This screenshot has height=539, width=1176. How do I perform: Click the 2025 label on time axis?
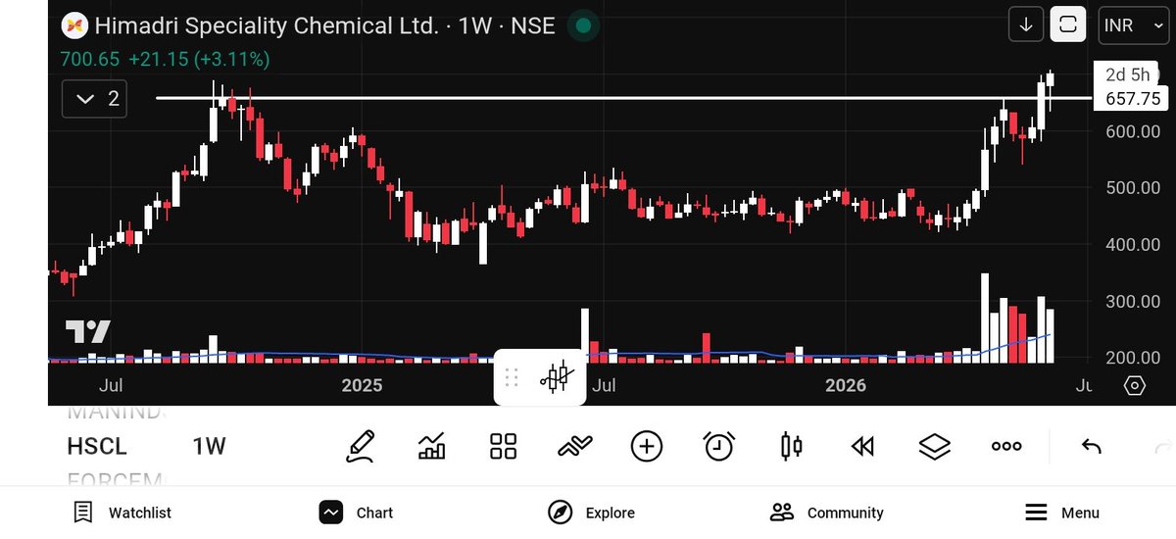pos(362,385)
